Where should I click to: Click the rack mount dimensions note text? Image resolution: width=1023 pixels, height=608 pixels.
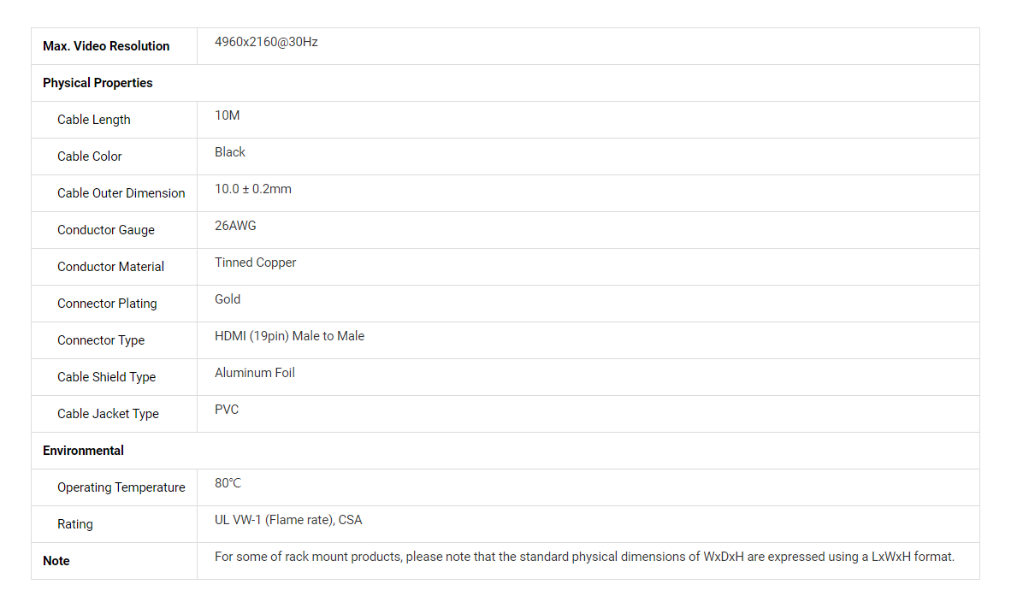[584, 557]
